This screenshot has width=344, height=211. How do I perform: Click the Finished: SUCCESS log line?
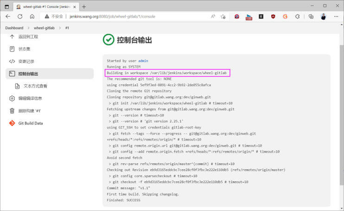123,200
